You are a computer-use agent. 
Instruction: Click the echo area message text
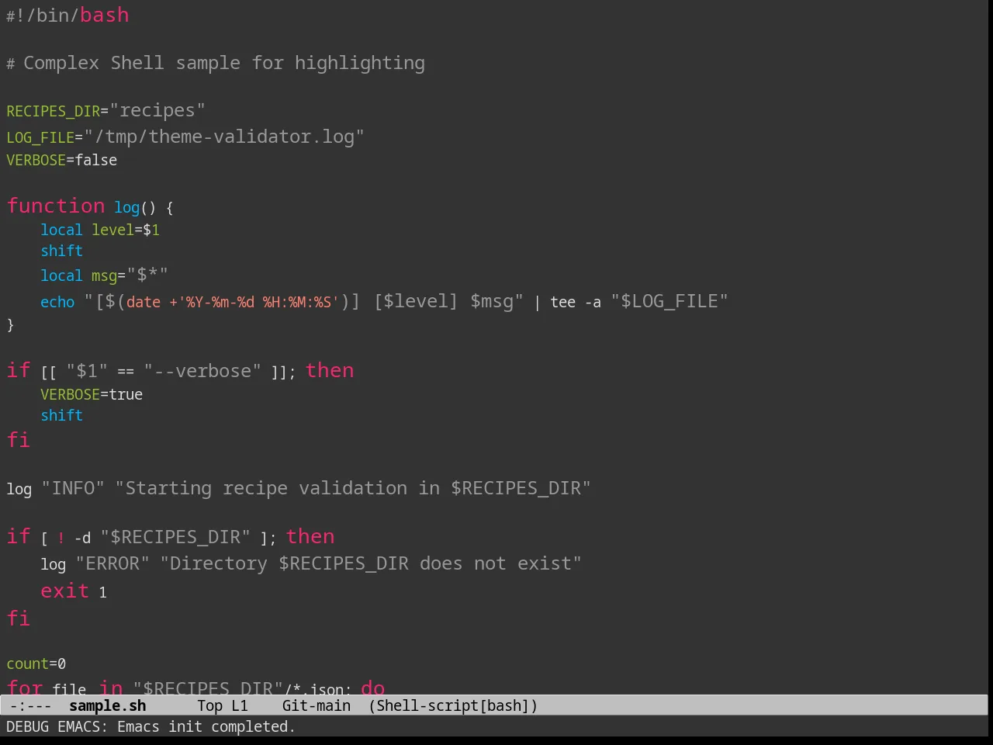[151, 726]
